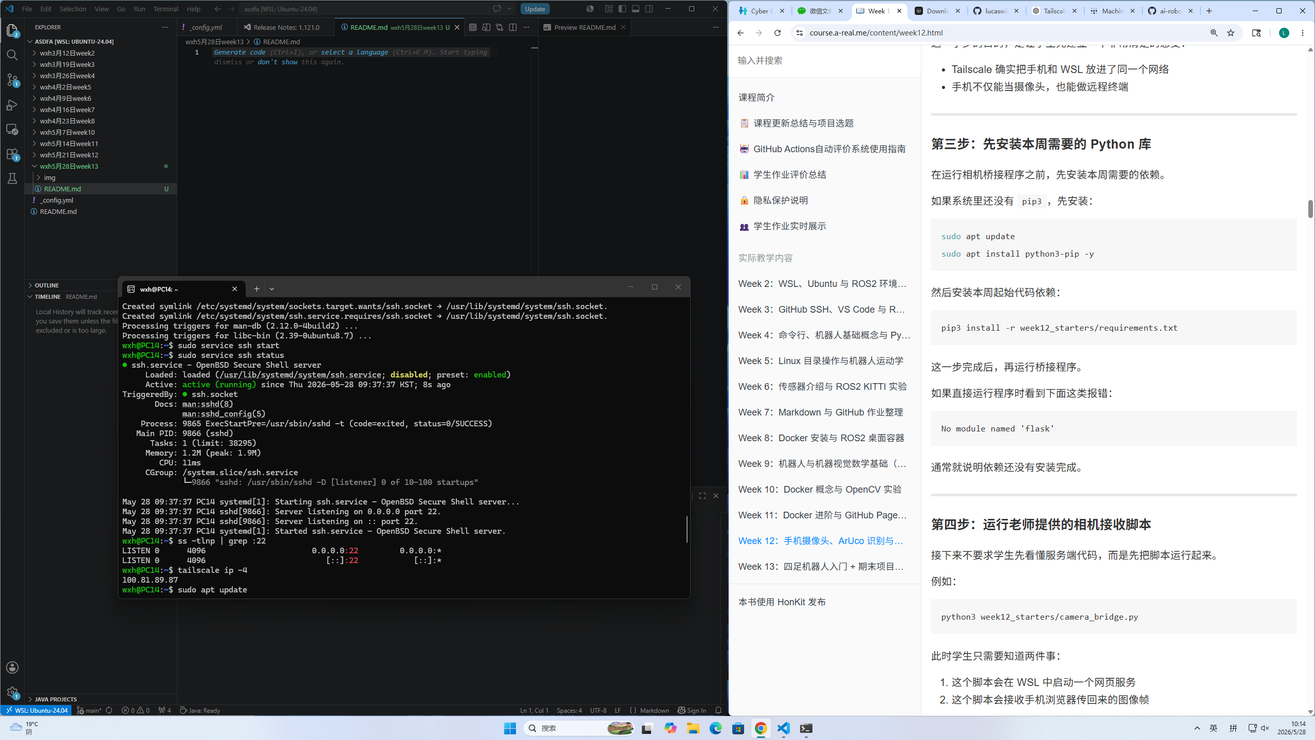Viewport: 1315px width, 740px height.
Task: Open the Explorer view in the activity bar
Action: (x=12, y=30)
